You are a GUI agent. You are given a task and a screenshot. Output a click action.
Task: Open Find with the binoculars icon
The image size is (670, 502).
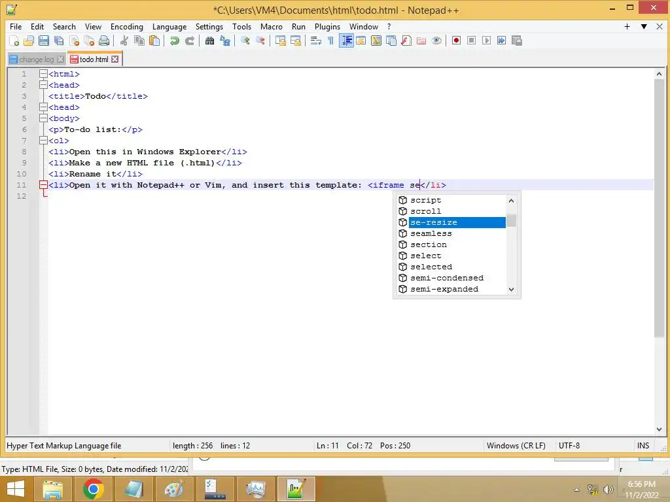point(209,41)
